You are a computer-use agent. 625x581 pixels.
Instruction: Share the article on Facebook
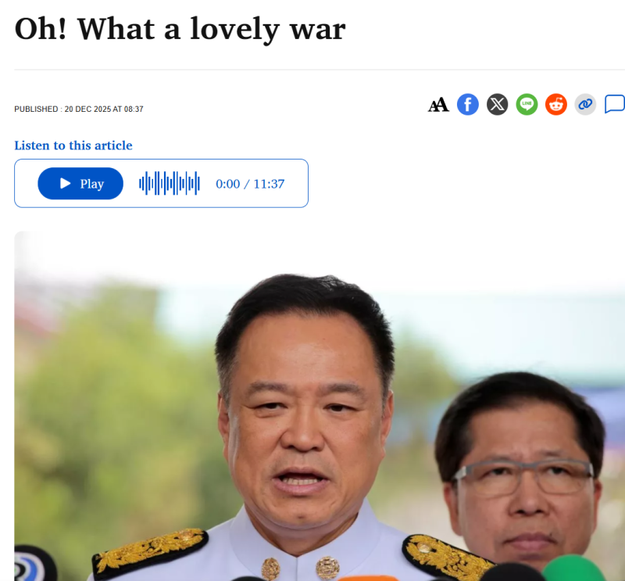click(x=467, y=105)
